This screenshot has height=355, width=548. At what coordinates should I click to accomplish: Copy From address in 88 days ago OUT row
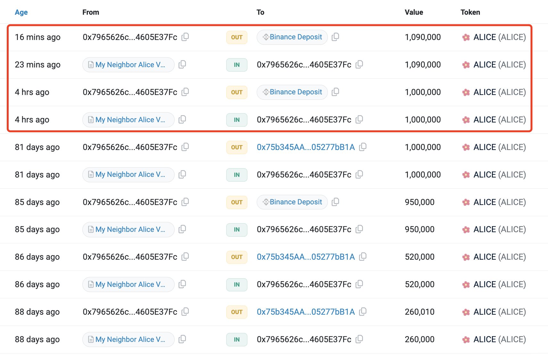[185, 312]
